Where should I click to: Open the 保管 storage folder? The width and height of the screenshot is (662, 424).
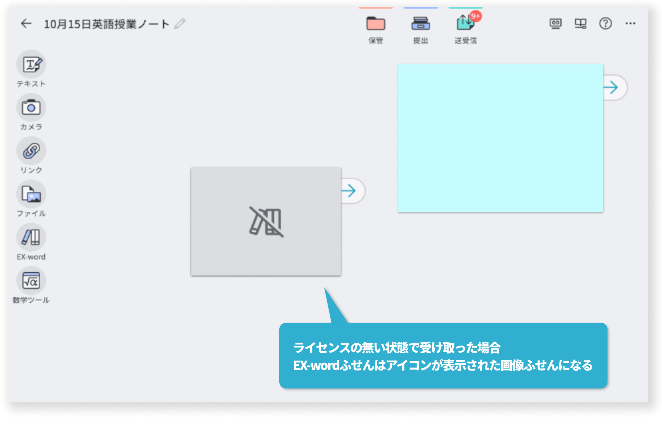pyautogui.click(x=375, y=30)
